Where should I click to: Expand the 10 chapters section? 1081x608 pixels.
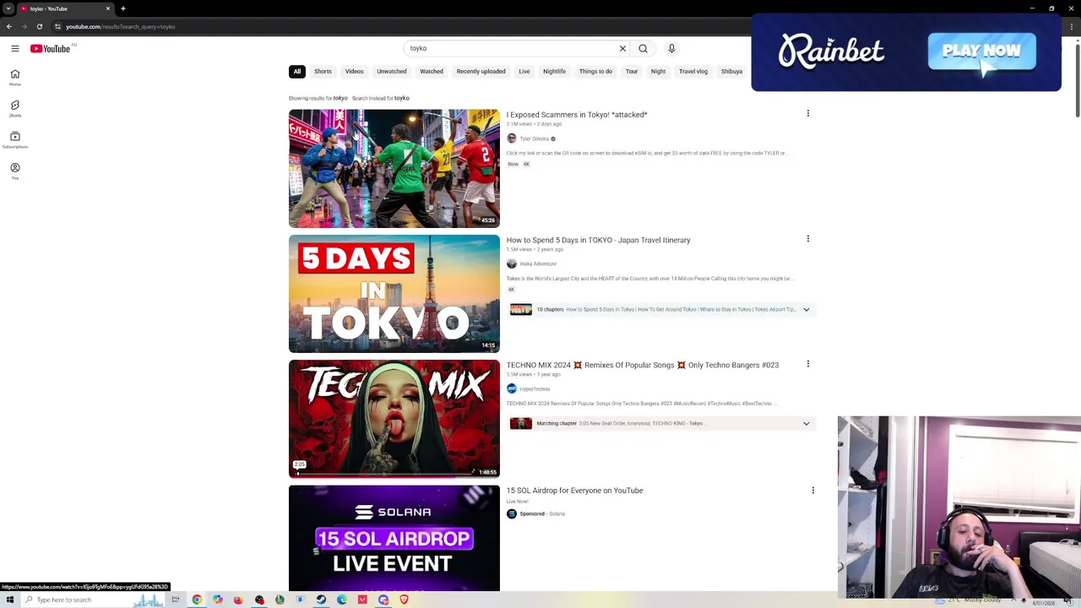807,309
